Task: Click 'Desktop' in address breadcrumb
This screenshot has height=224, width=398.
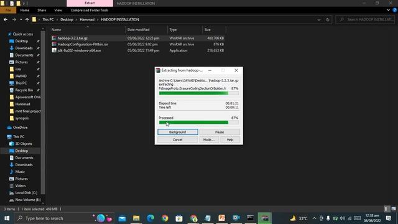Action: click(67, 19)
